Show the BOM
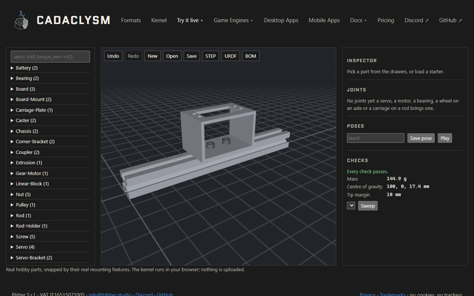Viewport: 474px width, 296px height. coord(251,56)
